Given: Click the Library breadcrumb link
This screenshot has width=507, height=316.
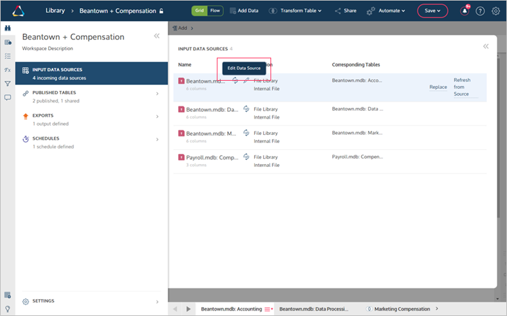Looking at the screenshot, I should click(x=55, y=11).
